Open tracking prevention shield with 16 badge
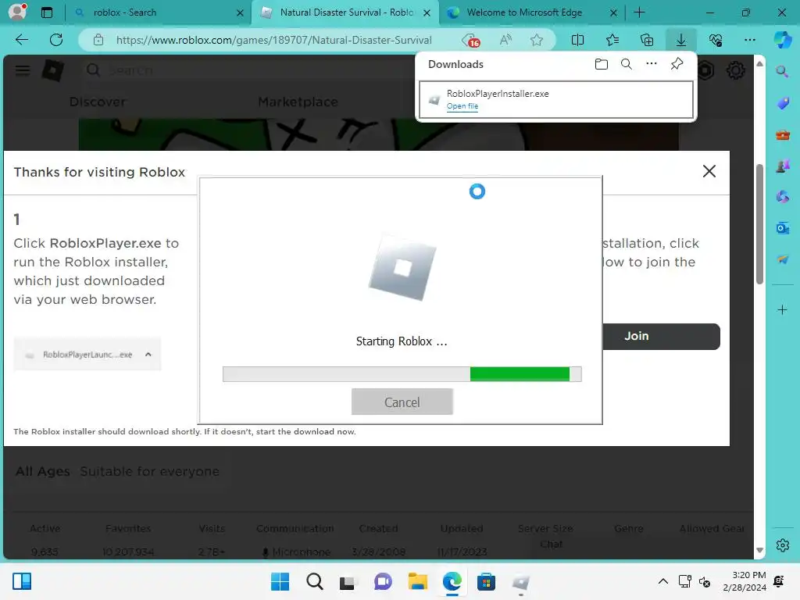This screenshot has width=800, height=600. click(x=470, y=41)
